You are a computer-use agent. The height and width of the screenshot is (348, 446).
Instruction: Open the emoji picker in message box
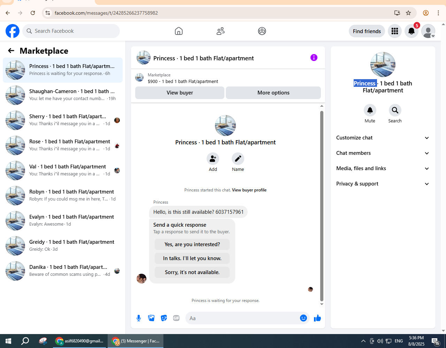(303, 318)
